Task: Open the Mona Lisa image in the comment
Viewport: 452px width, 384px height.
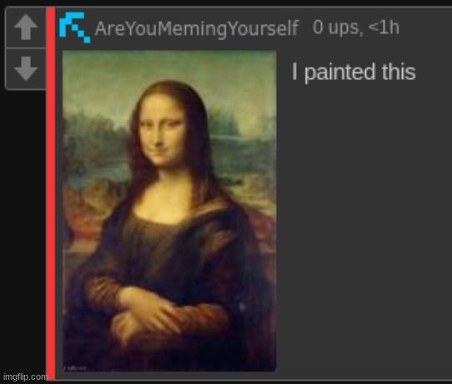Action: pyautogui.click(x=169, y=211)
